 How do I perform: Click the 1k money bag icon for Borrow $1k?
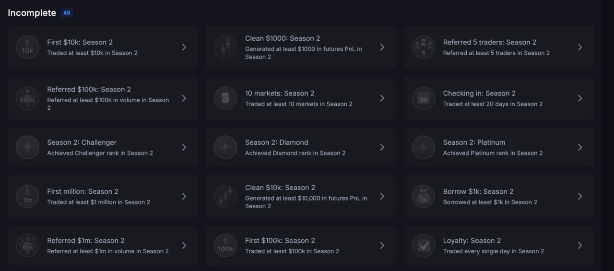(424, 196)
